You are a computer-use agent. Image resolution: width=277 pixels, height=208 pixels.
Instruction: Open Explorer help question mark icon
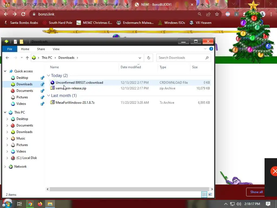tap(211, 49)
